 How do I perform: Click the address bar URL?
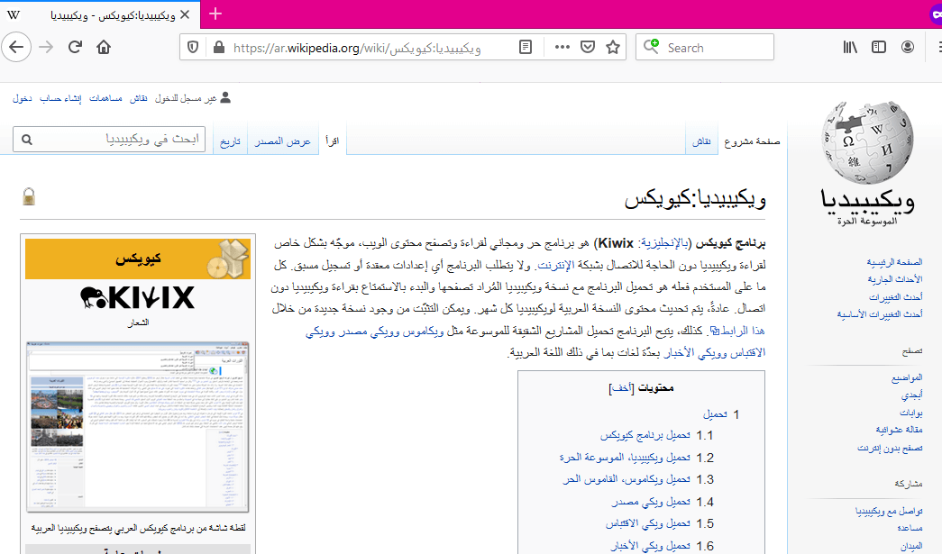coord(357,48)
